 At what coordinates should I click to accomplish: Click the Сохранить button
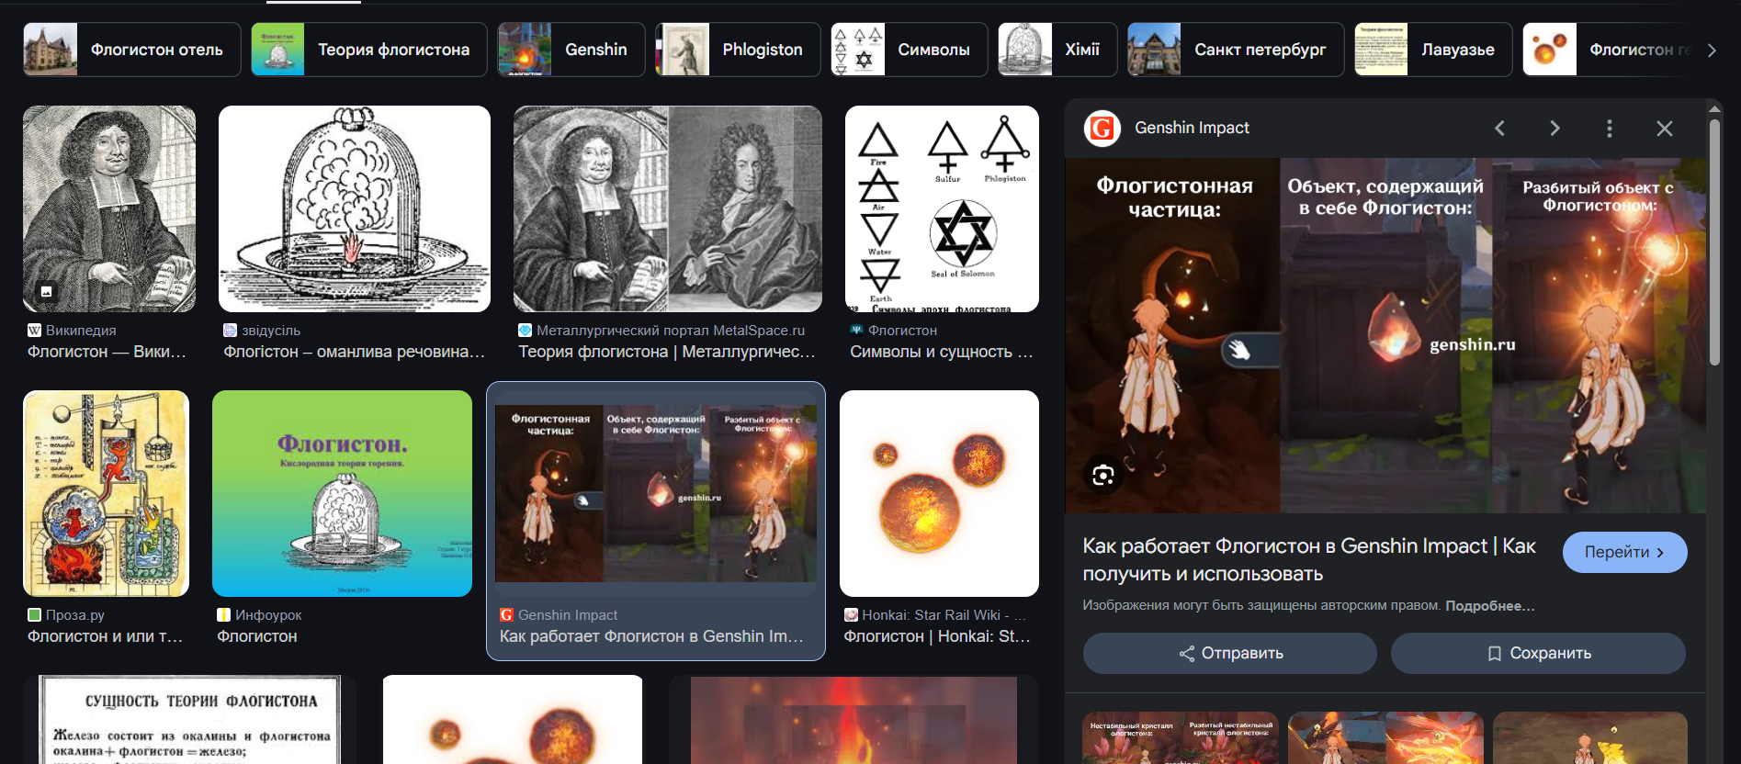click(x=1538, y=654)
